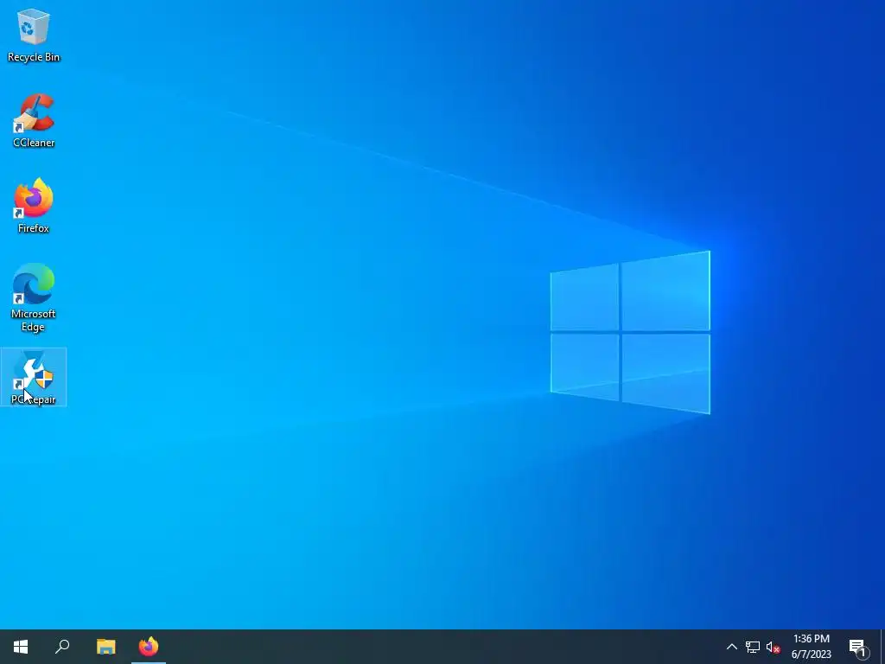Screen dimensions: 885x664
Task: Open the notification action center
Action: (858, 647)
